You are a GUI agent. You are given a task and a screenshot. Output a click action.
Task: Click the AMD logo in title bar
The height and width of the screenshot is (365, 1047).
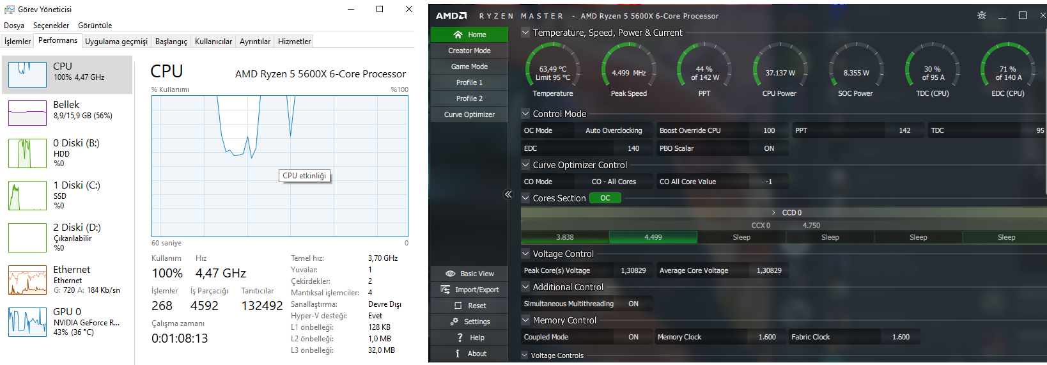[x=451, y=16]
